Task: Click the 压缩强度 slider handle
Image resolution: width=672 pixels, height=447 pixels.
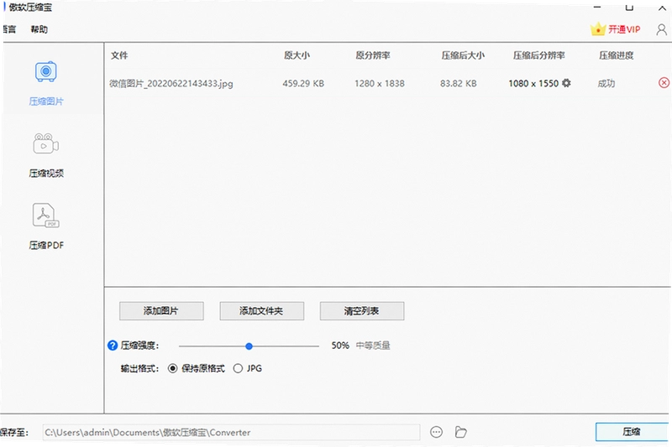Action: point(249,346)
